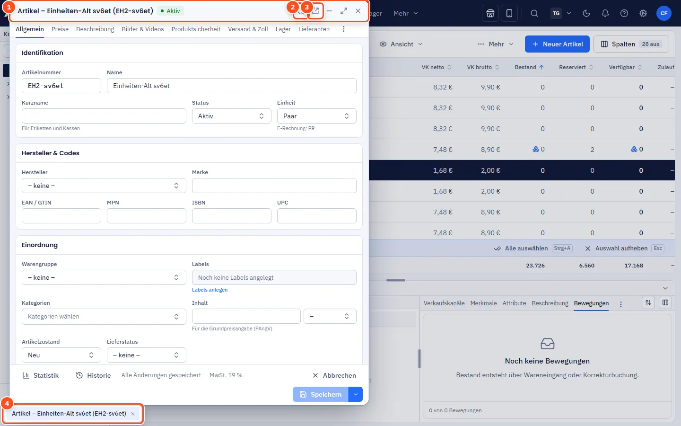Click Alle auswählen in table footer
The height and width of the screenshot is (426, 681).
533,248
